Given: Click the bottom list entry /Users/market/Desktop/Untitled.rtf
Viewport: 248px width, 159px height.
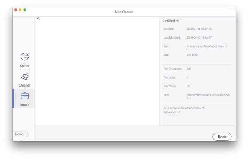Looking at the screenshot, I should pyautogui.click(x=184, y=108).
